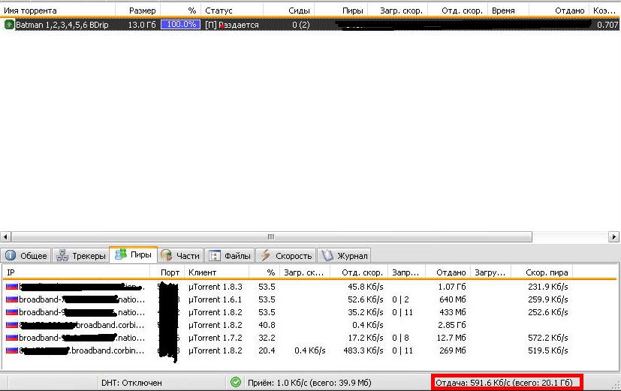Click the flag of the 40.8 percent peer

pyautogui.click(x=12, y=325)
